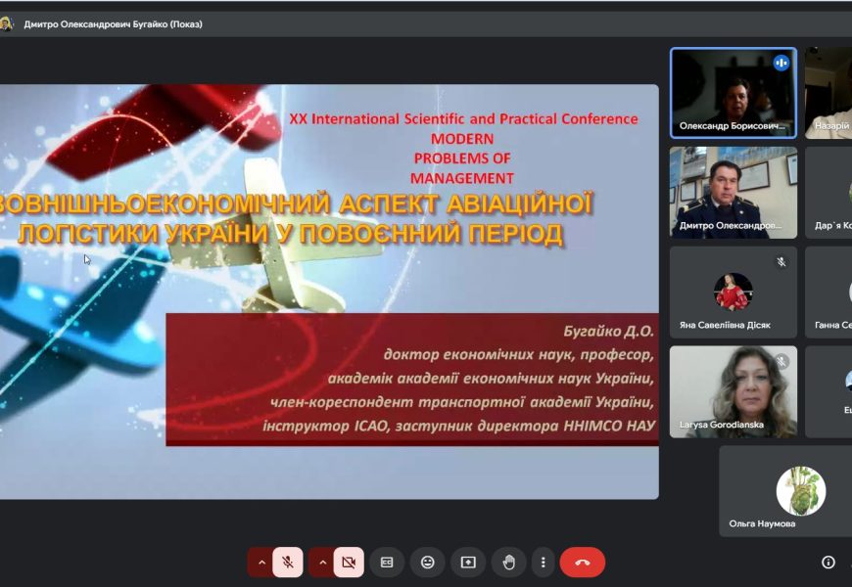Expand audio settings arrow beside microphone
The image size is (852, 587).
pos(261,563)
